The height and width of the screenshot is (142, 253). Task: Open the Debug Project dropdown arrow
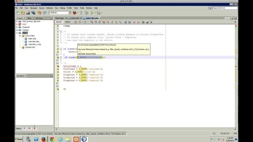tap(102, 13)
